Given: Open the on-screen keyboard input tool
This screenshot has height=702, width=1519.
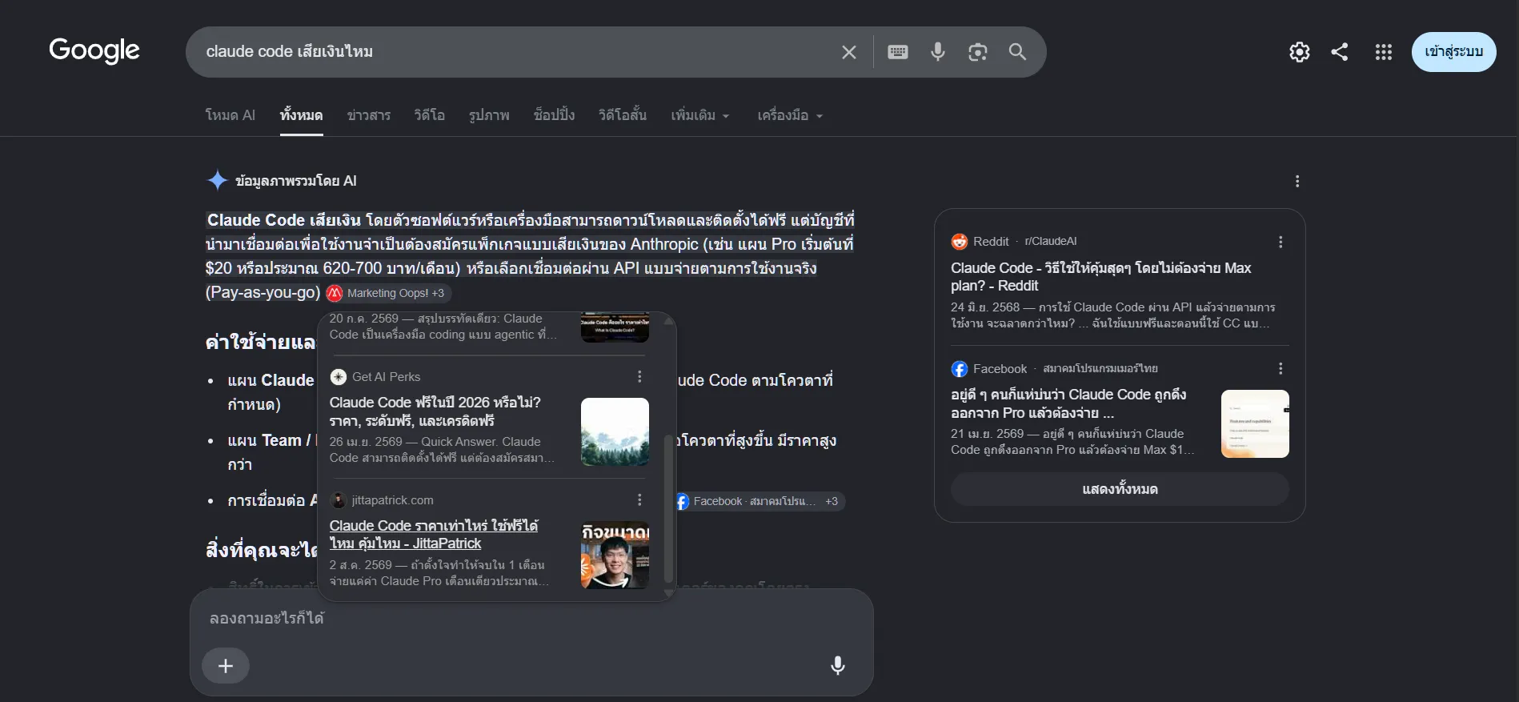Looking at the screenshot, I should pos(898,52).
